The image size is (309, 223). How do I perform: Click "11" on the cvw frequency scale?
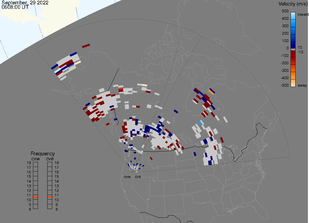29,195
